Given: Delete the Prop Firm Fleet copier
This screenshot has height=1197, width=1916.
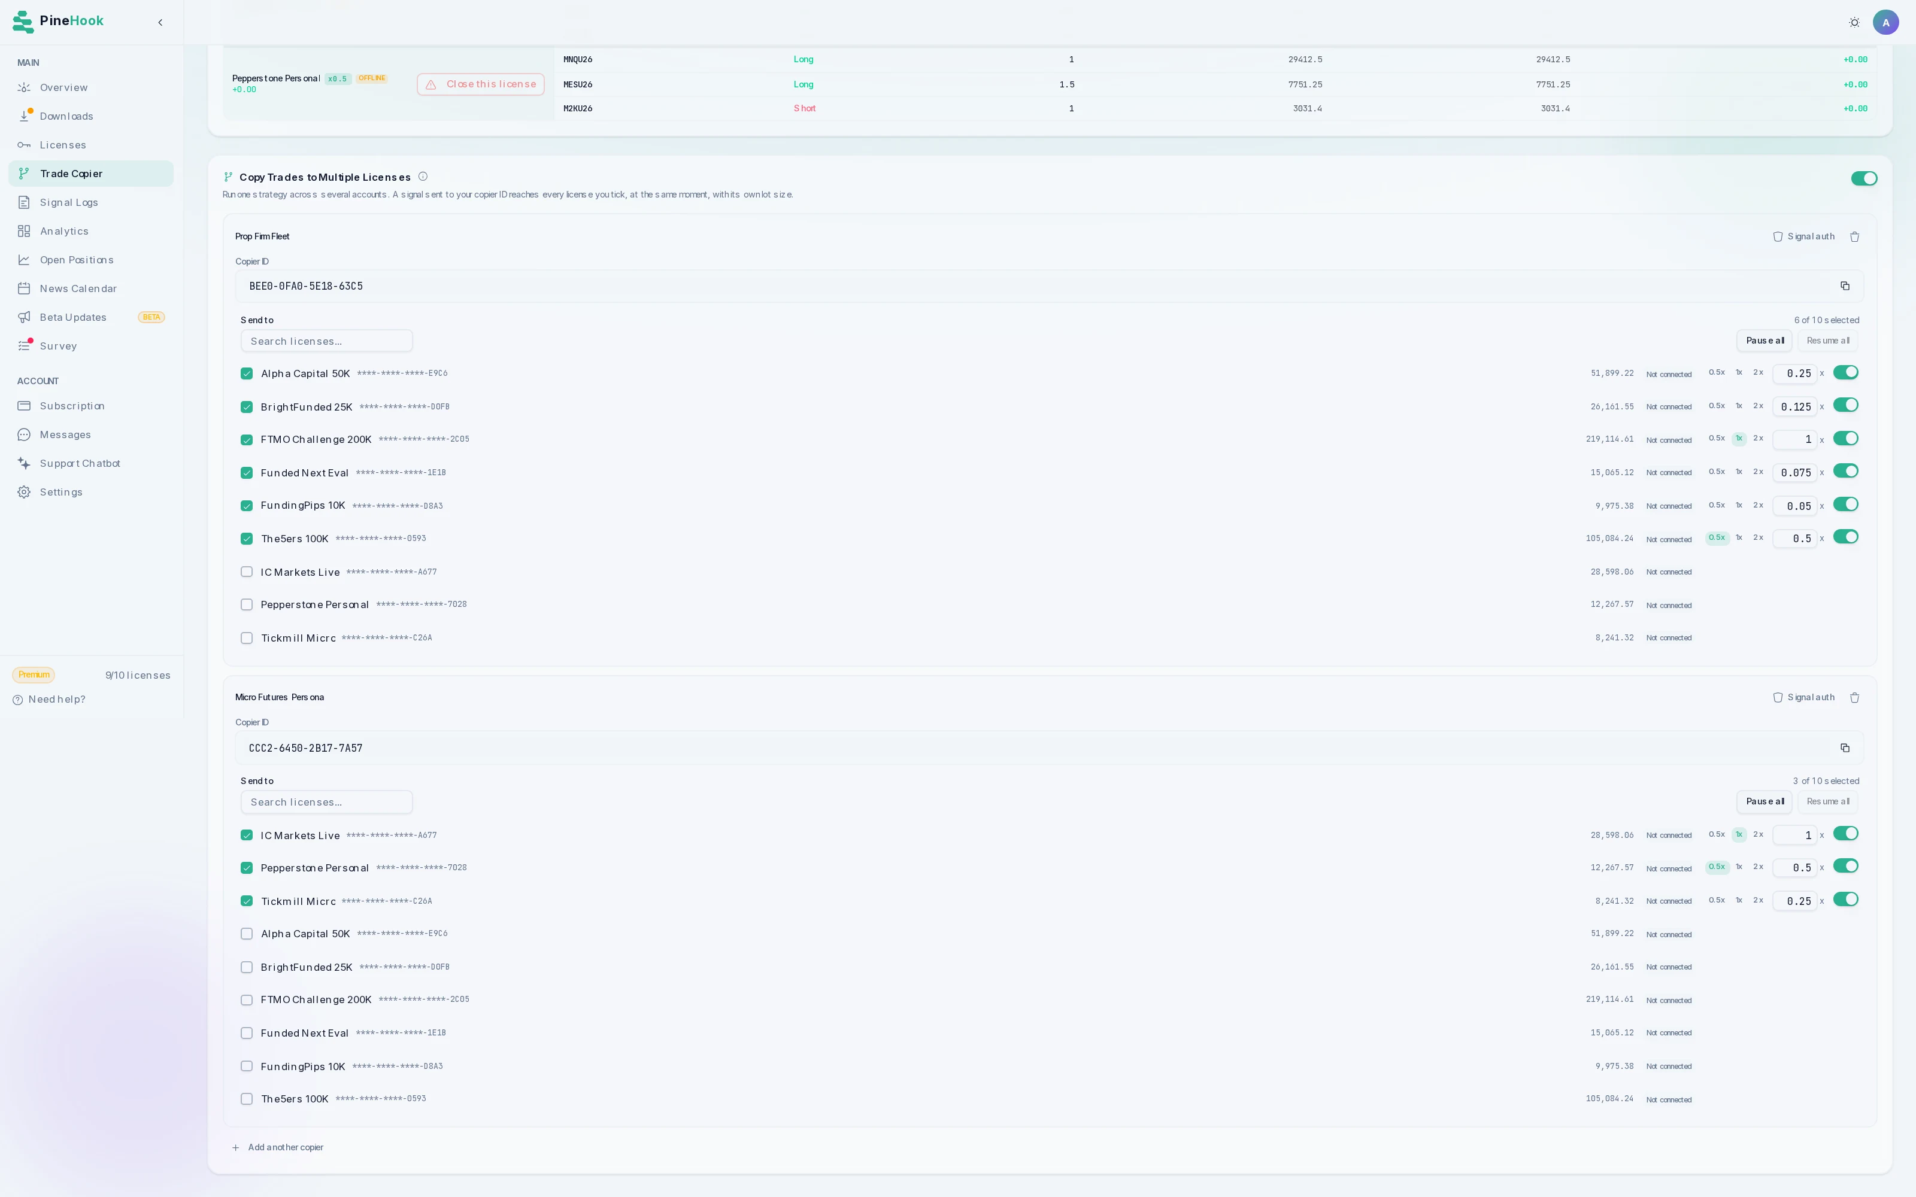Looking at the screenshot, I should [1854, 237].
